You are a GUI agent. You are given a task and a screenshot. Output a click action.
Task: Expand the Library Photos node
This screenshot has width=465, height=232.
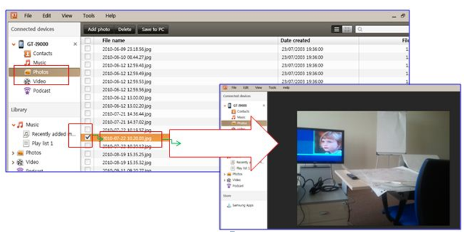13,153
